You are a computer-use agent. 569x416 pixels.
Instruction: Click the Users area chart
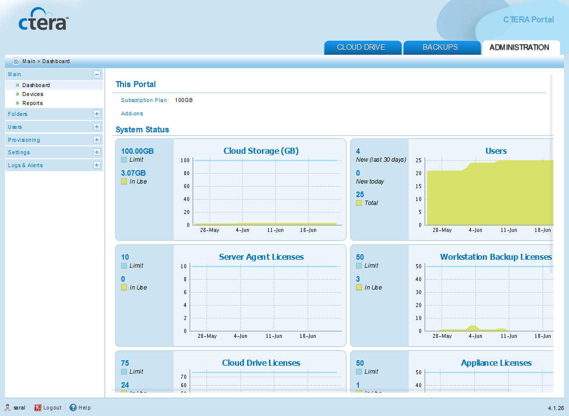pos(490,192)
